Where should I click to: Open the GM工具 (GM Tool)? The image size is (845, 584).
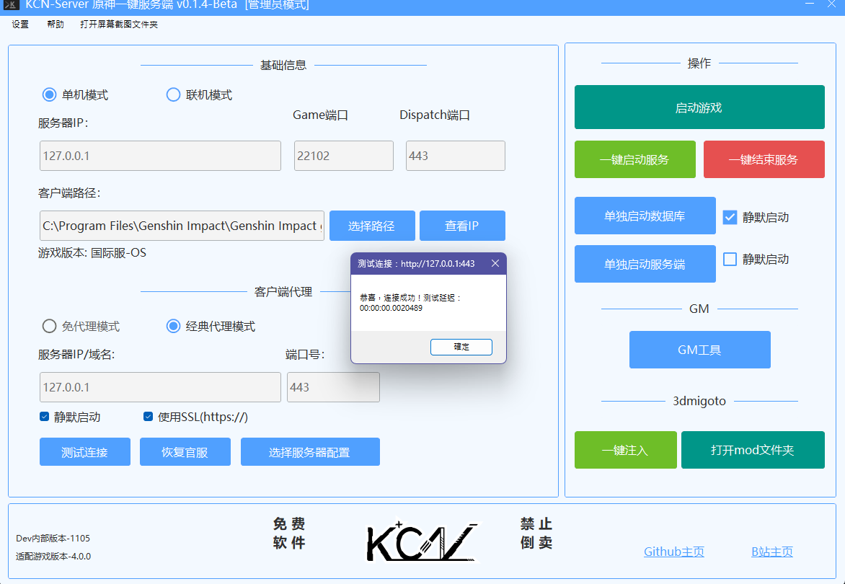pos(699,350)
